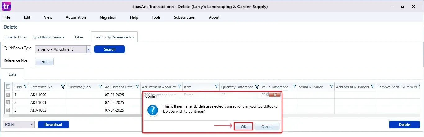The image size is (424, 137).
Task: Open filter dropdown on S.No column
Action: coord(26,87)
